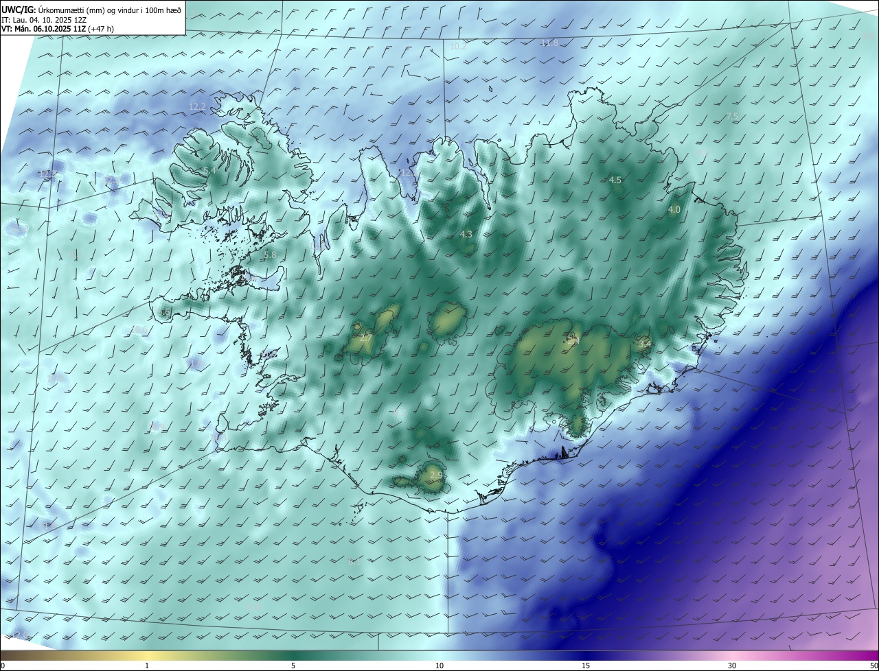Click the 2.7 value label on the glacier
The image size is (879, 671).
coord(365,338)
